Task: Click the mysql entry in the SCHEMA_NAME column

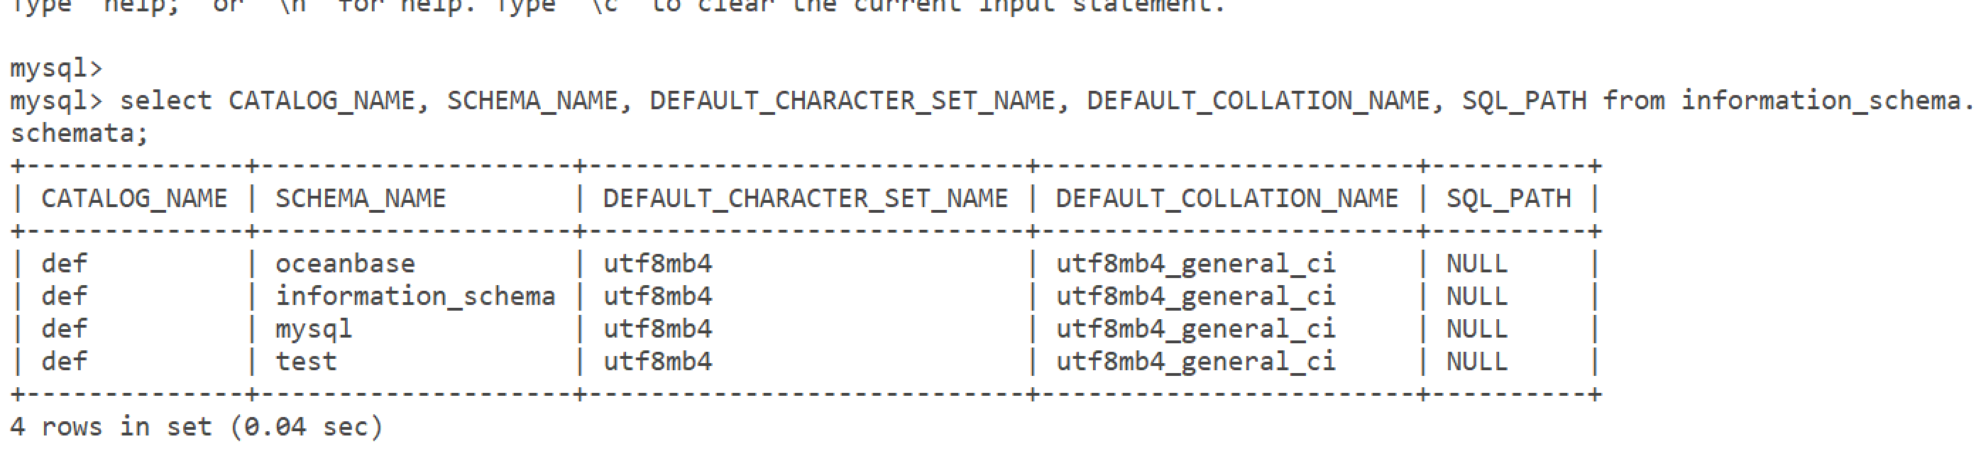Action: 314,329
